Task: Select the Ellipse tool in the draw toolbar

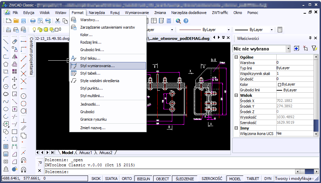Action: 6,109
